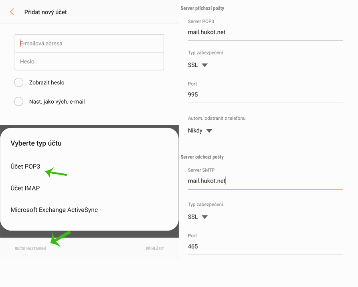
Task: Click the incoming port 995 field
Action: (x=265, y=94)
